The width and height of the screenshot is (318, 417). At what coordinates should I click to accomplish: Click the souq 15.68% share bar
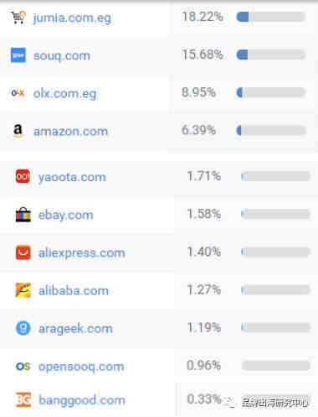point(271,55)
